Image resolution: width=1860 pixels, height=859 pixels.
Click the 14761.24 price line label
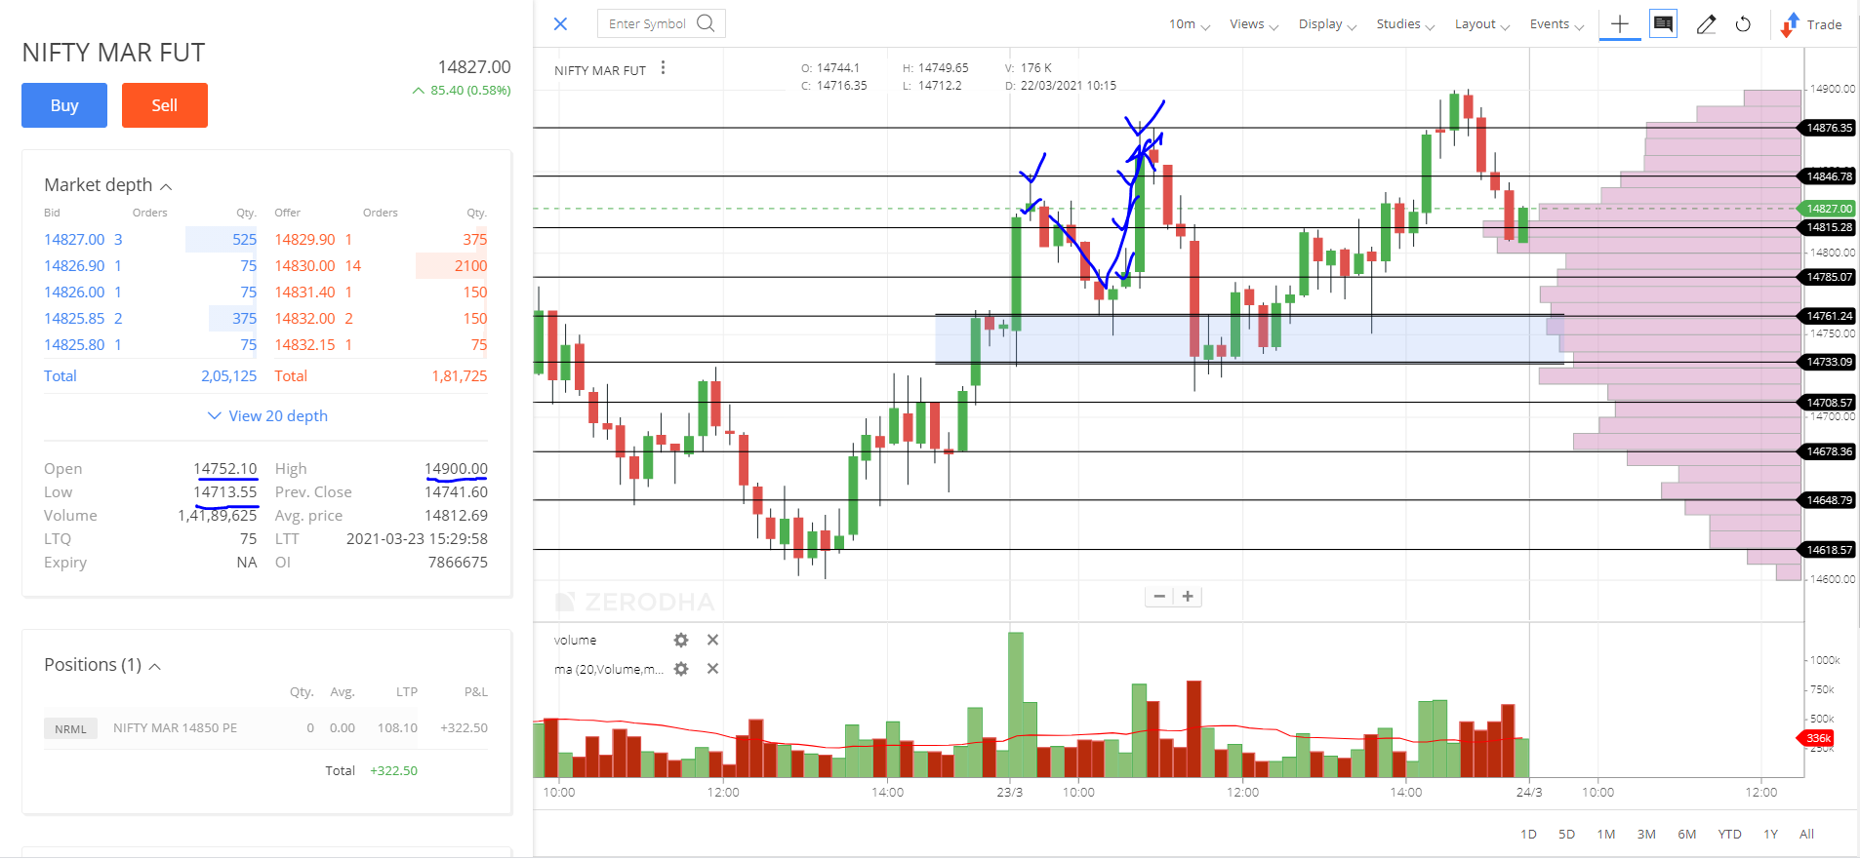tap(1828, 316)
